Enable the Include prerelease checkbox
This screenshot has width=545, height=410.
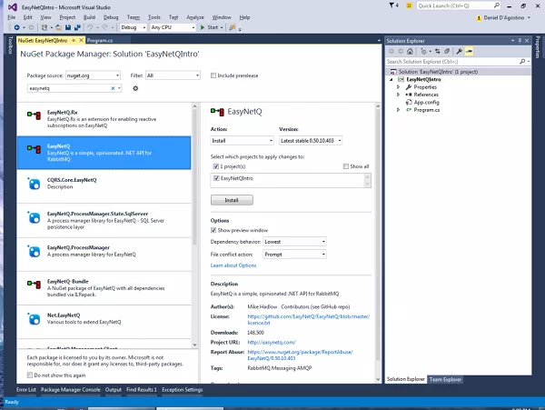click(213, 75)
